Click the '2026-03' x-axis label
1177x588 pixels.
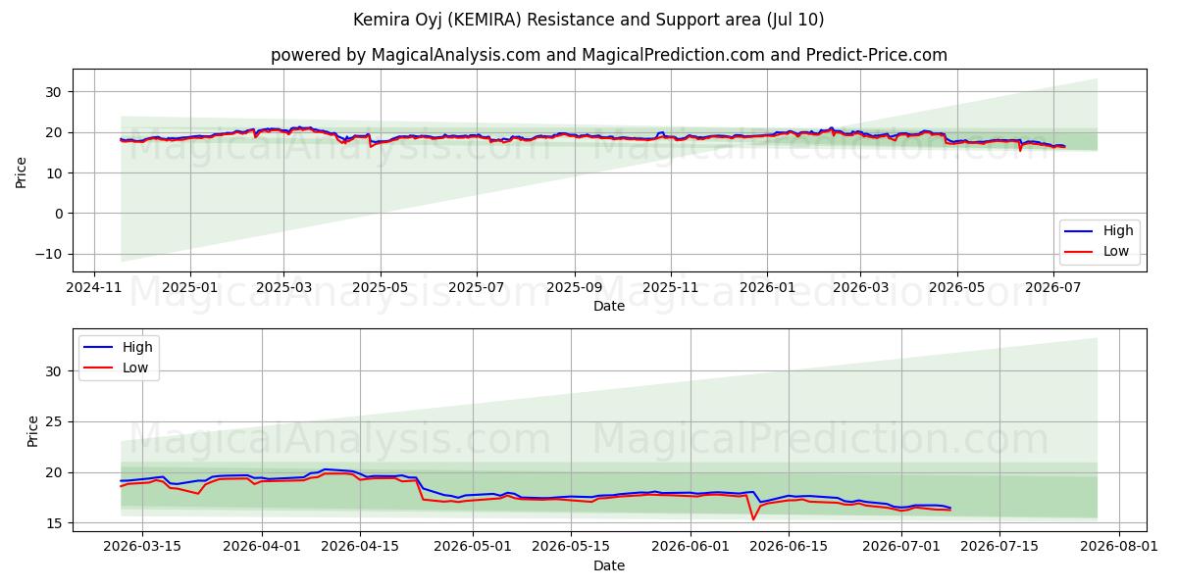859,288
